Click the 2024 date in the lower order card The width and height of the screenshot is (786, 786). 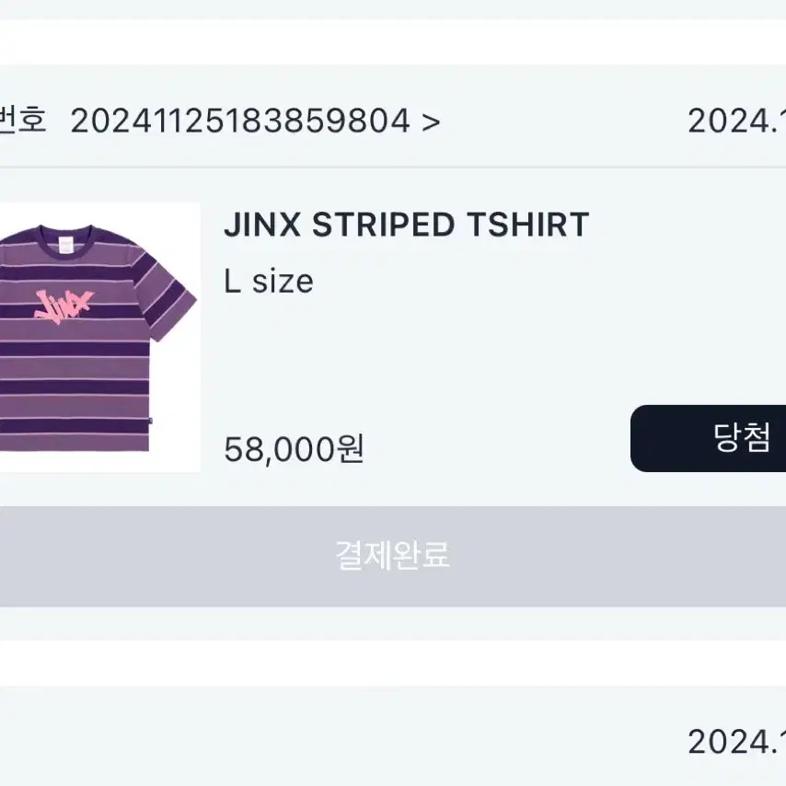[737, 742]
